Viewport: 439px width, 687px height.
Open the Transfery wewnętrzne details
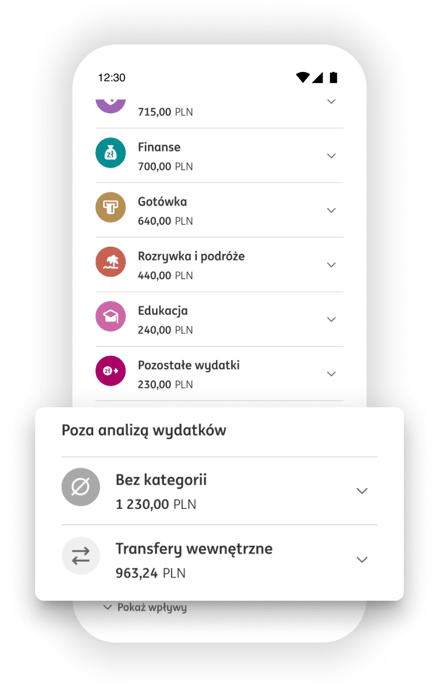click(x=362, y=559)
